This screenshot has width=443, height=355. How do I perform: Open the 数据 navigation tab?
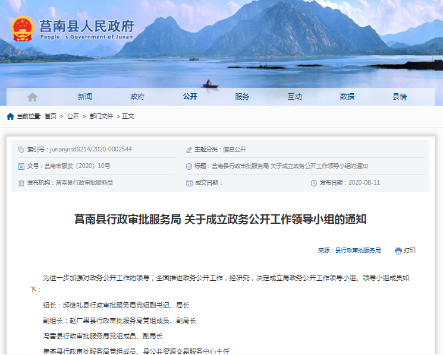click(347, 97)
